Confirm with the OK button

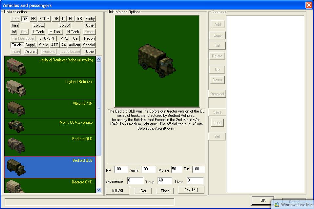coord(263,200)
